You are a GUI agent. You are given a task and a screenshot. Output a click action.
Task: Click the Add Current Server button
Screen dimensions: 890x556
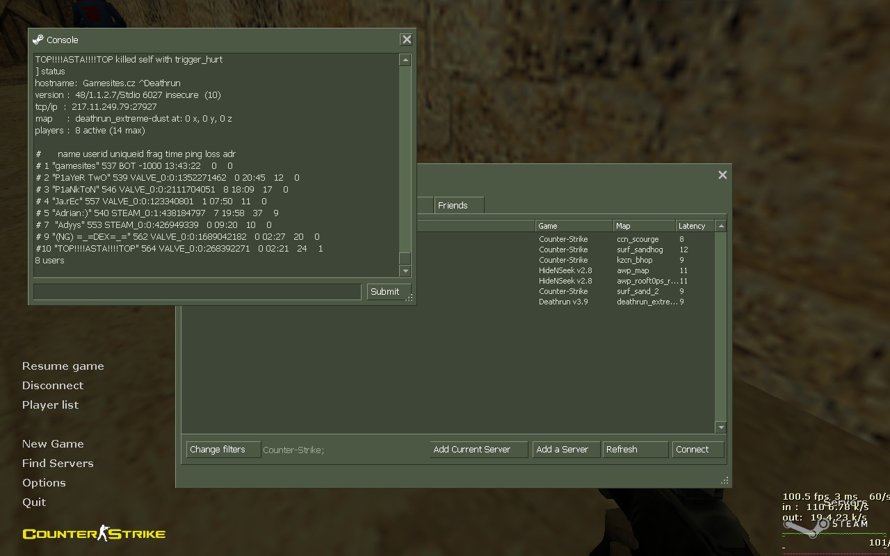[x=478, y=450]
